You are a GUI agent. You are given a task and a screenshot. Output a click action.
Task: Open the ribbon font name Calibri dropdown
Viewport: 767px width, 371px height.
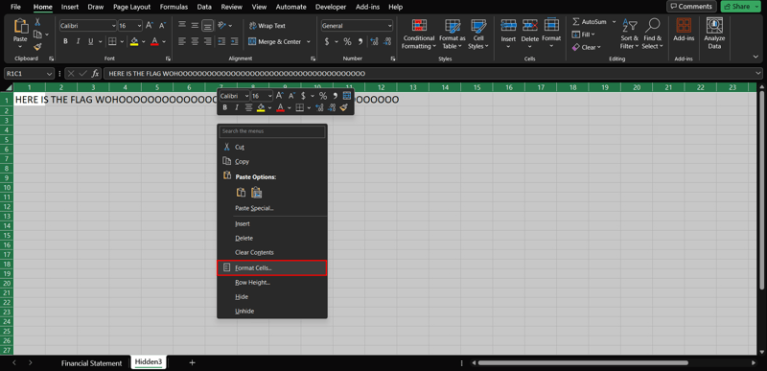(x=113, y=26)
